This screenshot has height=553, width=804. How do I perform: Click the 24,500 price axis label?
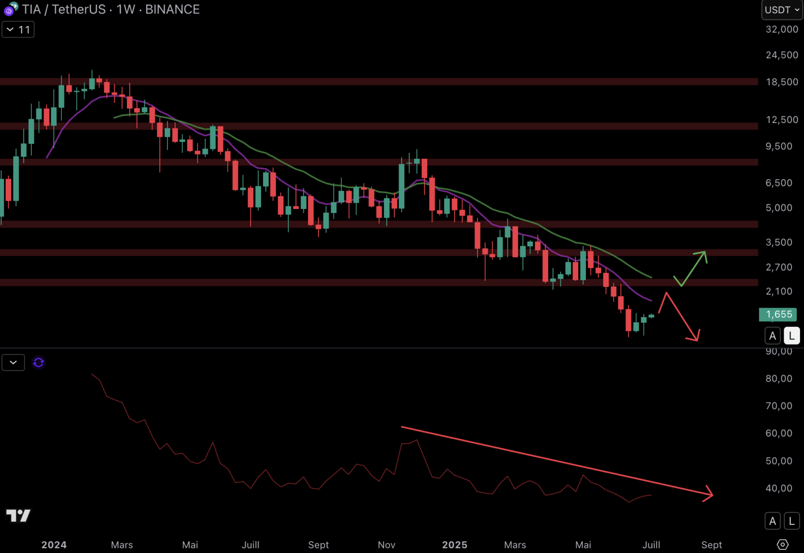tap(782, 55)
